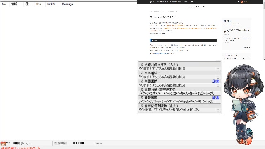Expand the account dropdown arrow beside avatar
The height and width of the screenshot is (149, 265).
coord(250,2)
